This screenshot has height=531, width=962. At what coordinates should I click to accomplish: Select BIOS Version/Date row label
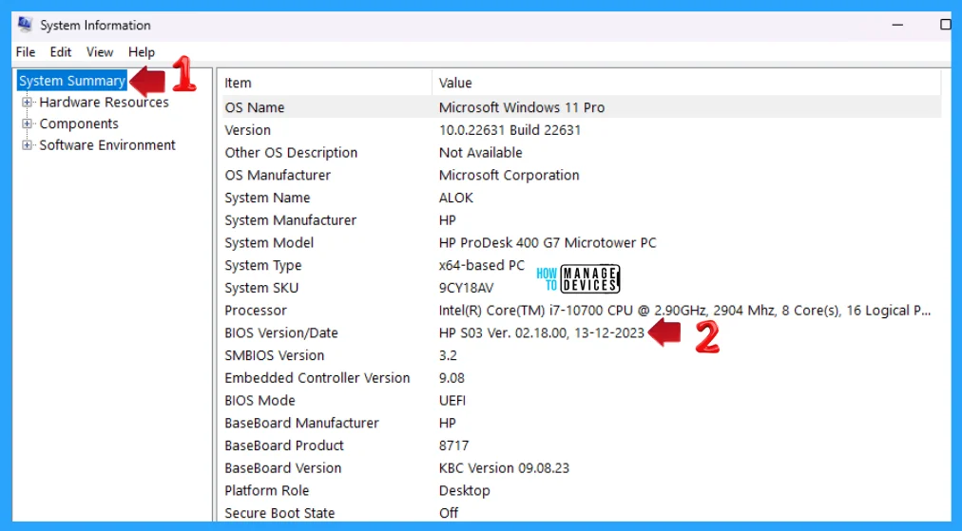click(x=281, y=333)
